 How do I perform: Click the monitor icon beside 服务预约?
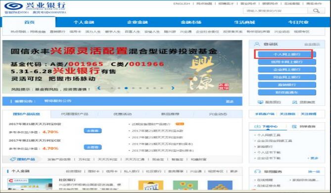click(260, 102)
